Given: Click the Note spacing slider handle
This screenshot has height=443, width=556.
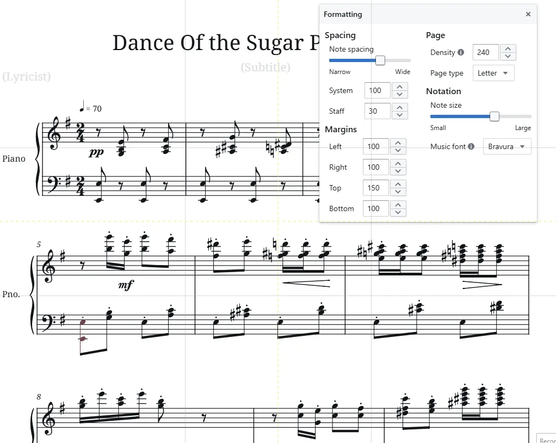Looking at the screenshot, I should [380, 60].
